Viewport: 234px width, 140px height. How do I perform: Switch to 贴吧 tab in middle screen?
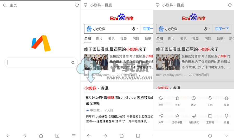point(148,39)
